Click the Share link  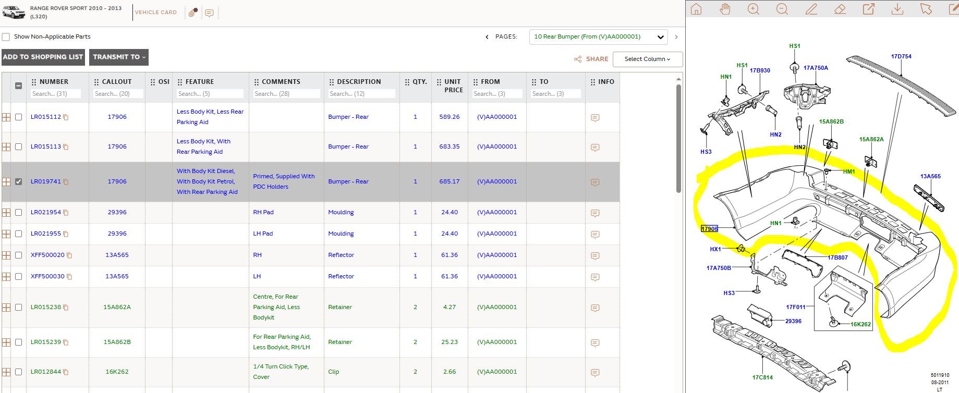pos(597,59)
